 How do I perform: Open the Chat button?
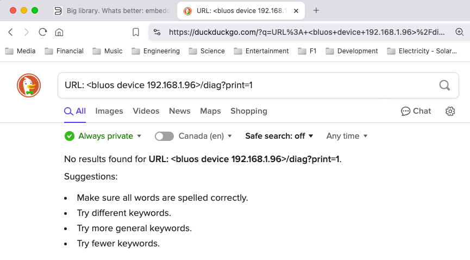point(416,111)
